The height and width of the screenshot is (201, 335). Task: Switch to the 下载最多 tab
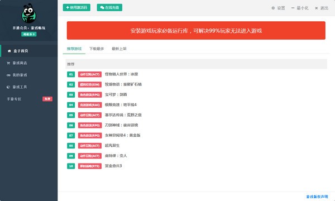coord(97,49)
